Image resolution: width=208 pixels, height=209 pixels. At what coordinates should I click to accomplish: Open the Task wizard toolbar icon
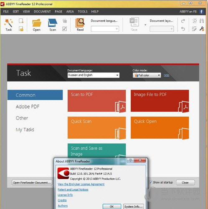(x=9, y=25)
